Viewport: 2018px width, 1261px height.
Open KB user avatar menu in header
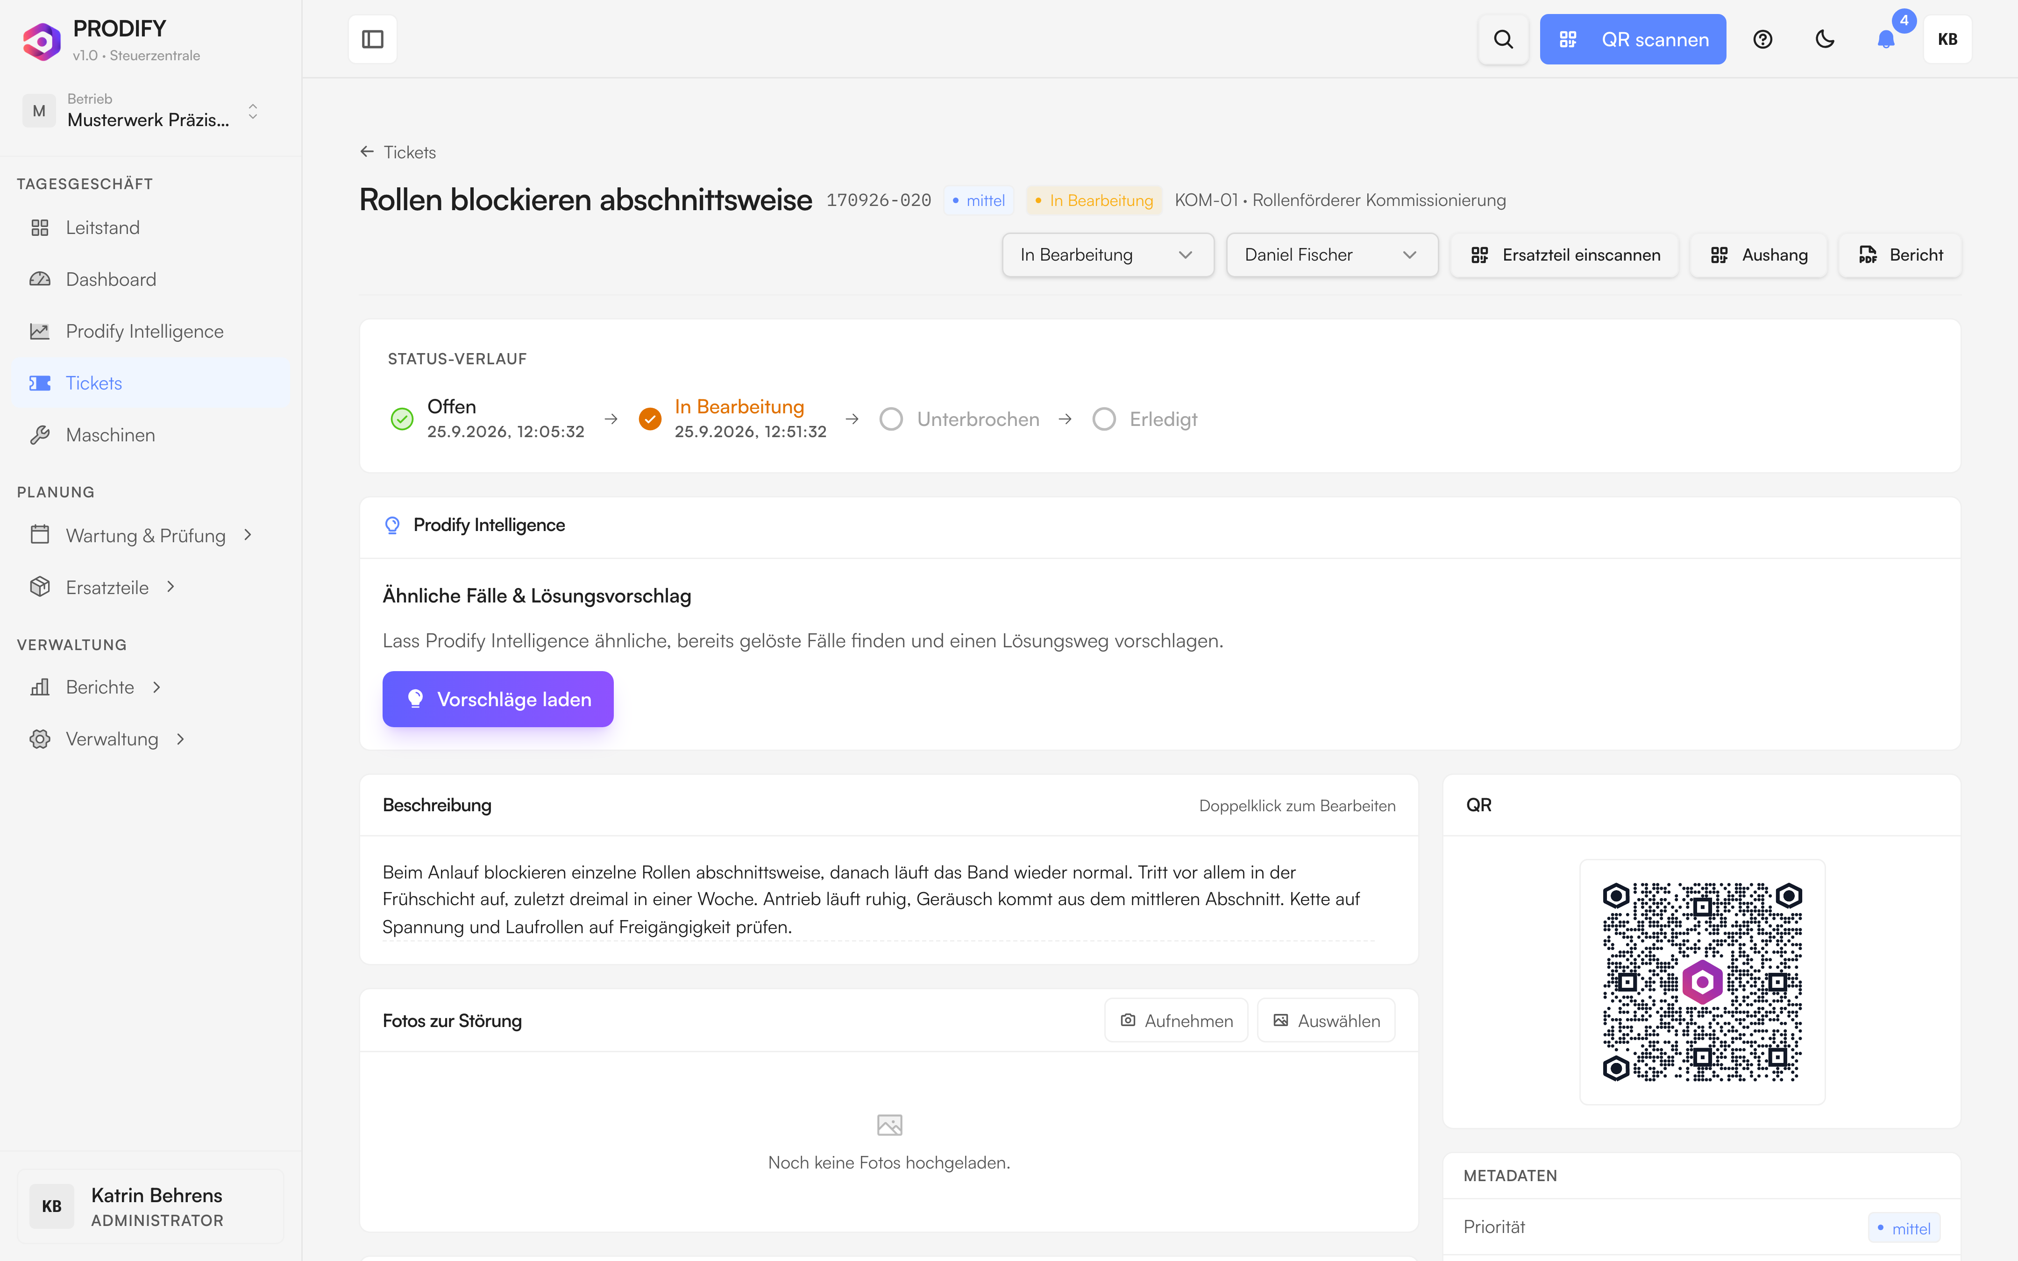coord(1947,39)
